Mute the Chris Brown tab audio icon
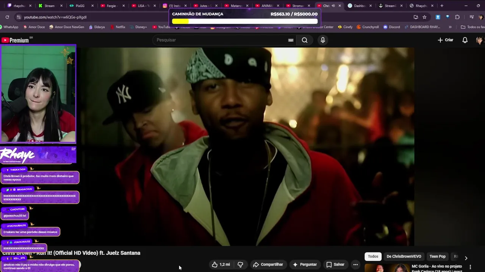 333,6
